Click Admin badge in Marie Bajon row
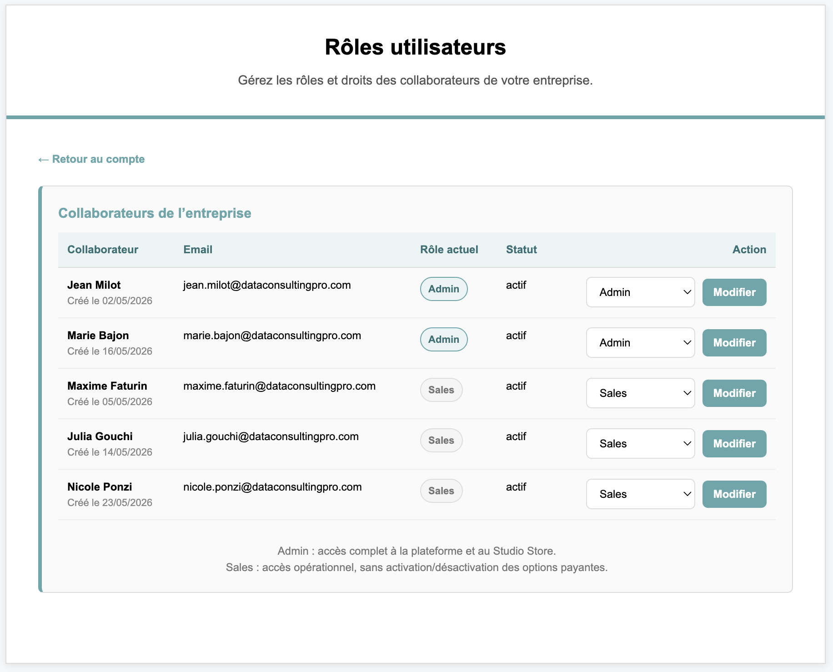Viewport: 833px width, 672px height. [x=444, y=340]
